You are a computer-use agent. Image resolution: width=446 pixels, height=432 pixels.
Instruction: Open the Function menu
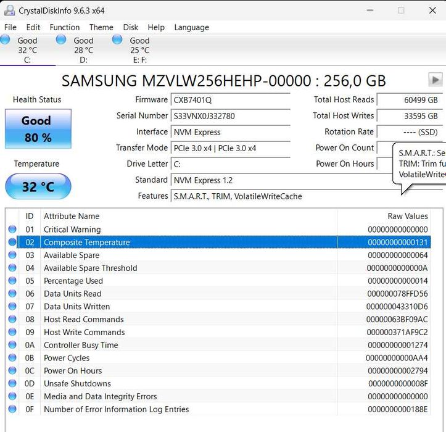click(x=65, y=27)
